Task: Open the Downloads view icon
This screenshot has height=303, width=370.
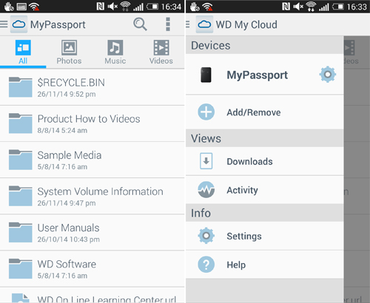Action: 206,161
